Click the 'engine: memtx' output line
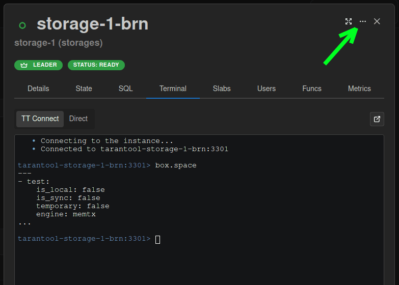The image size is (399, 285). [x=66, y=214]
